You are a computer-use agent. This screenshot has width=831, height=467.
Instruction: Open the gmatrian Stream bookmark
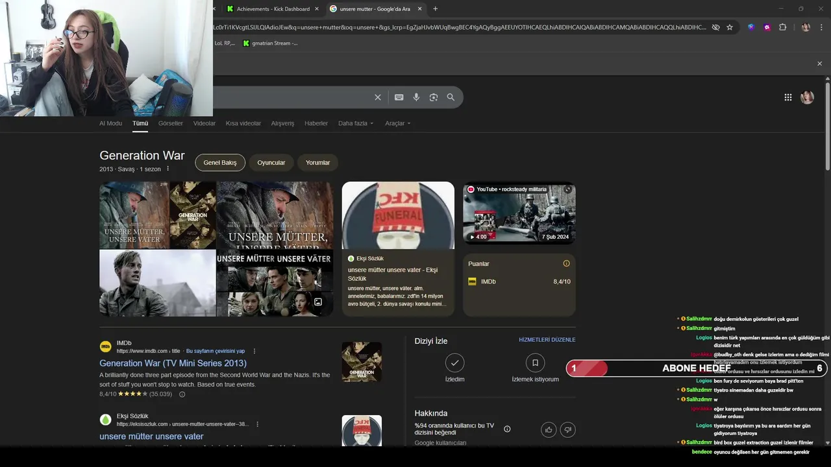coord(270,43)
